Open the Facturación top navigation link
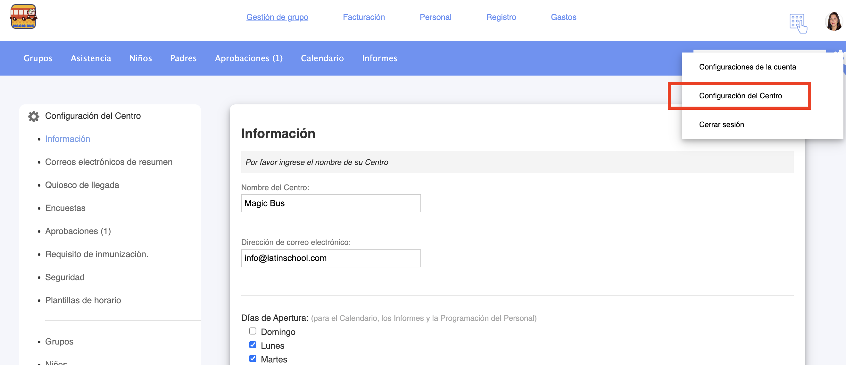Viewport: 846px width, 365px height. [364, 17]
